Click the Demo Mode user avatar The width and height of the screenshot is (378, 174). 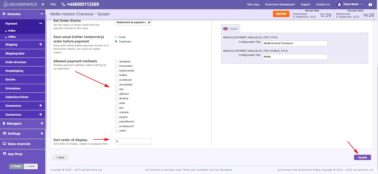point(339,4)
